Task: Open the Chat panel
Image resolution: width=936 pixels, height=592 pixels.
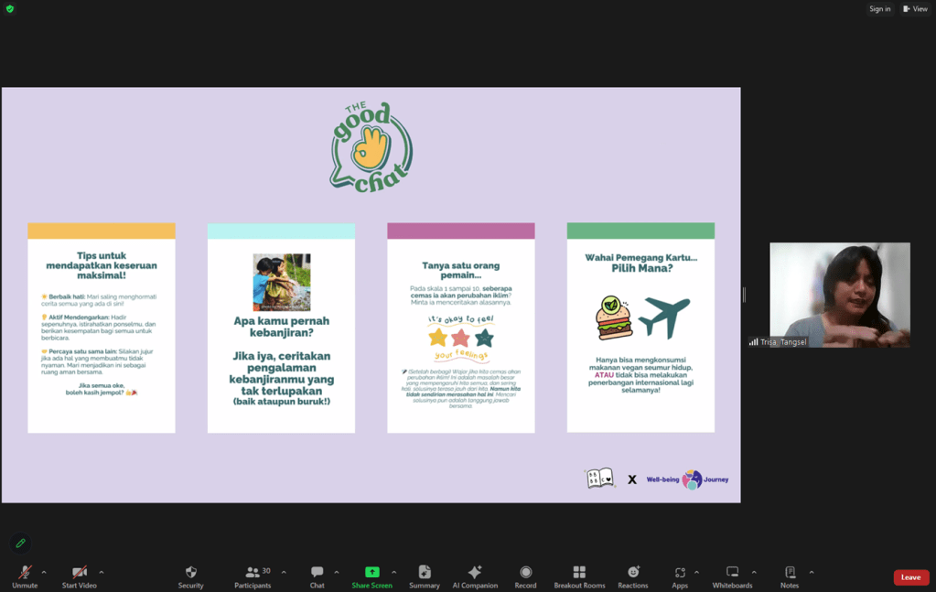Action: click(317, 573)
